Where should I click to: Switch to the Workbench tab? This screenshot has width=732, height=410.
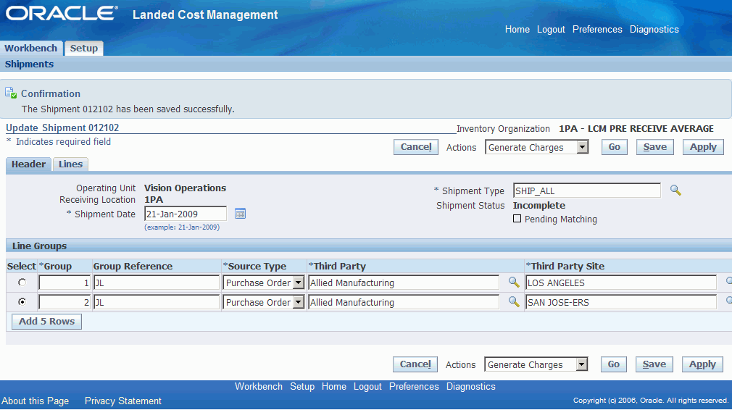click(x=31, y=48)
